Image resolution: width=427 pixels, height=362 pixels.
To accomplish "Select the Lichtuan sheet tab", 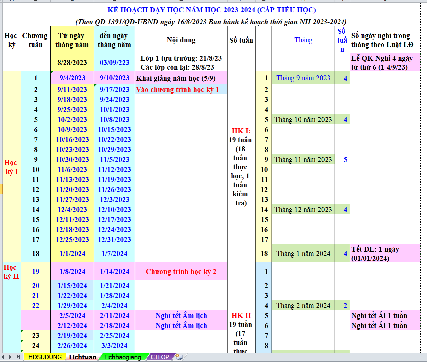I will click(83, 357).
